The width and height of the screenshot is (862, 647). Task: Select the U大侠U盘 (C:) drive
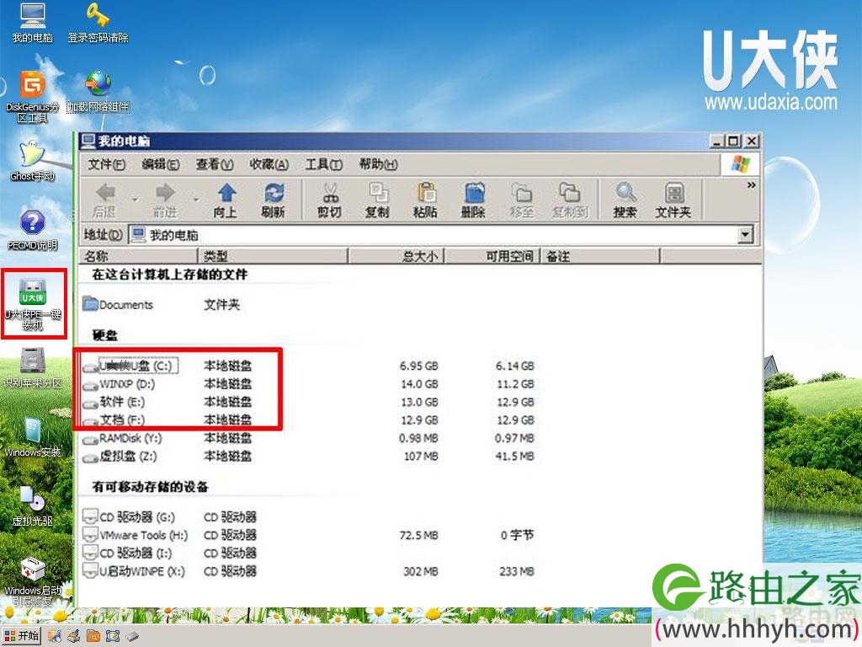tap(130, 366)
